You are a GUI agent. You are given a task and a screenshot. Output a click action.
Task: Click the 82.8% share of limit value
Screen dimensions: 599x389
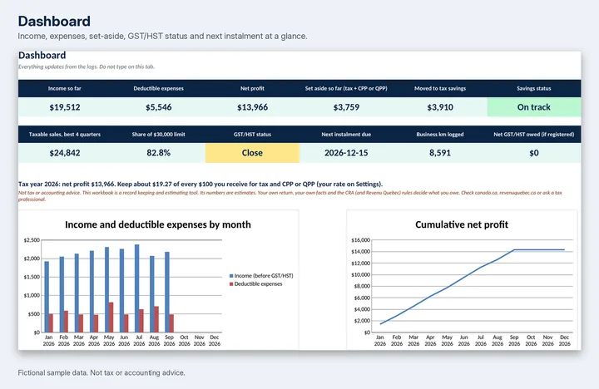point(159,153)
